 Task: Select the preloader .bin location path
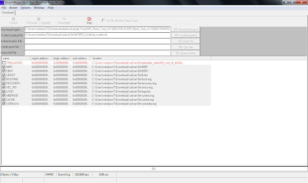pos(137,63)
